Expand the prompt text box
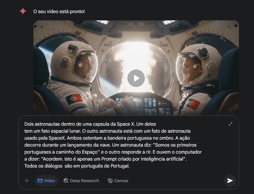Image resolution: width=254 pixels, height=194 pixels. point(230,124)
